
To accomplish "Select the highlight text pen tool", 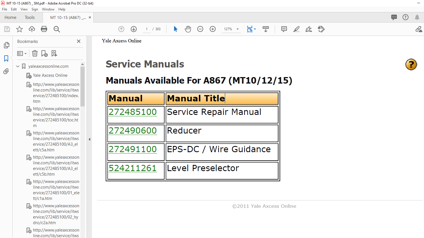I will click(x=296, y=29).
